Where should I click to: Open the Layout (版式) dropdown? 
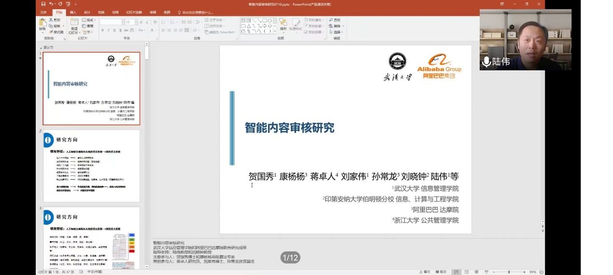click(x=89, y=20)
